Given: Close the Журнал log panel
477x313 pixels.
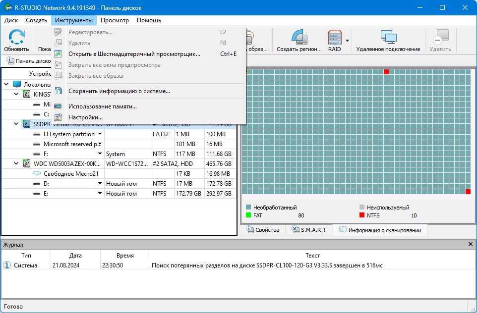Looking at the screenshot, I should click(471, 244).
